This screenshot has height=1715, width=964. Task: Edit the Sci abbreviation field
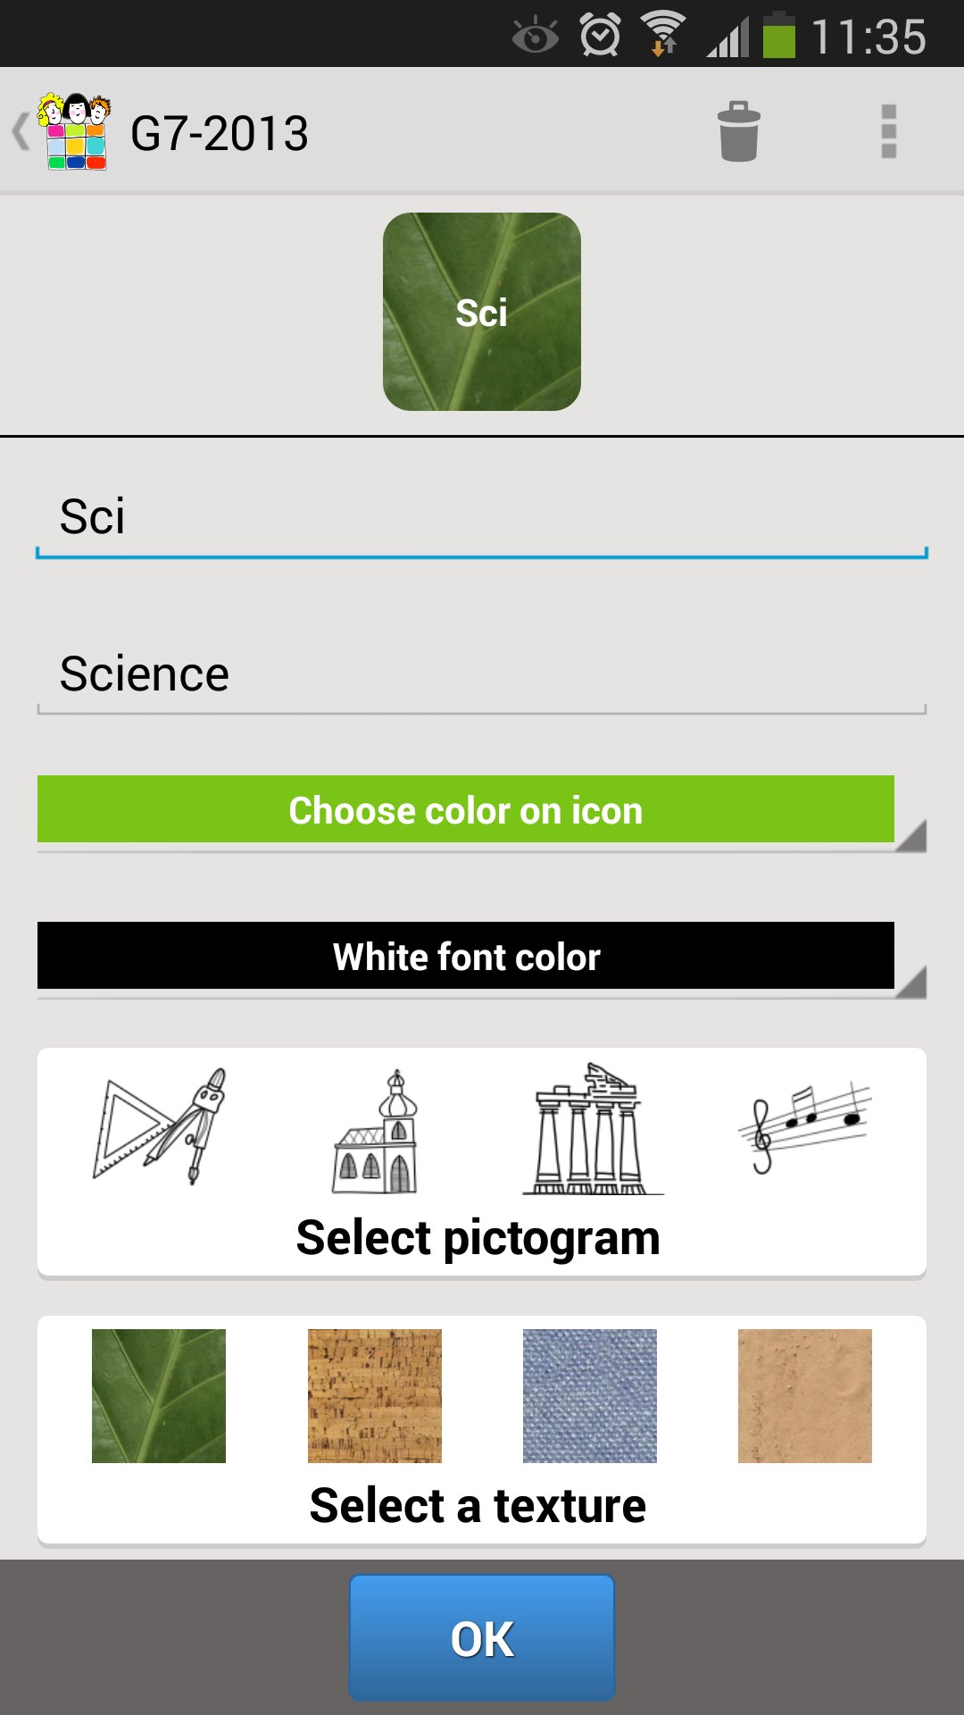click(x=482, y=518)
